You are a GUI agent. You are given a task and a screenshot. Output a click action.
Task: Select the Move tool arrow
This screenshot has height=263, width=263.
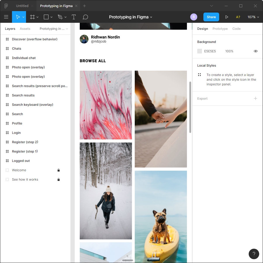tap(18, 17)
